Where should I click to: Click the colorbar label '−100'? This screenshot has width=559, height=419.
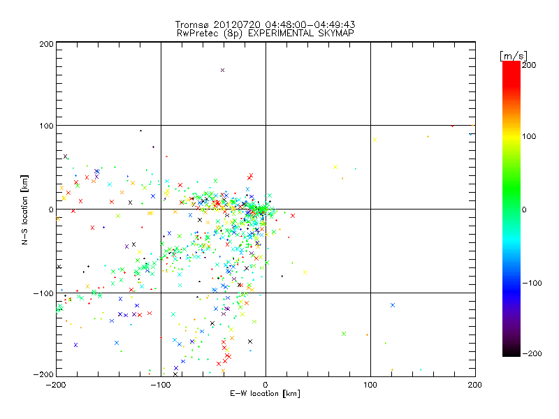tap(532, 283)
